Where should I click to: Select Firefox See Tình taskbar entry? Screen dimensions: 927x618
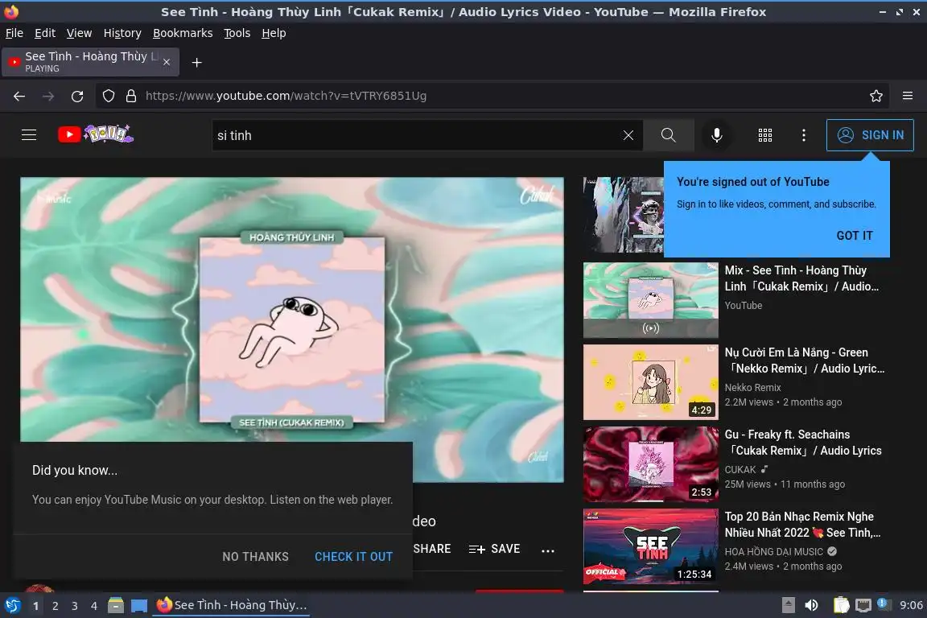(231, 606)
